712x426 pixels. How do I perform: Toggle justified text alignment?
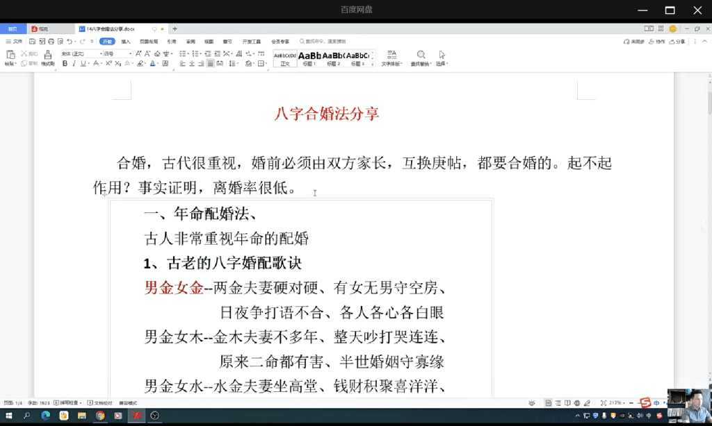(210, 64)
